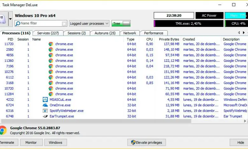Click the magnifier icon in Name filter

[18, 23]
